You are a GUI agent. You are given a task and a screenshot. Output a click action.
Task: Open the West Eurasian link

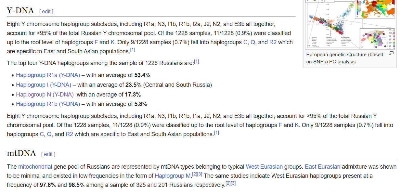[x=264, y=167]
